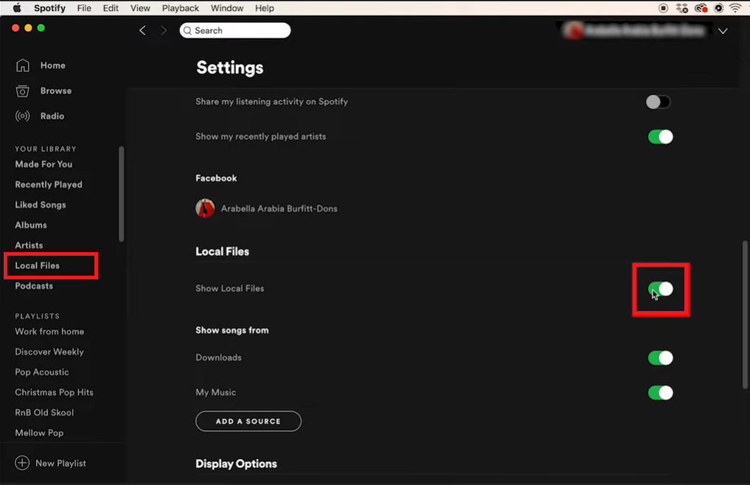Click the blurred user avatar at top right
Screen dimensions: 750x485
click(573, 31)
